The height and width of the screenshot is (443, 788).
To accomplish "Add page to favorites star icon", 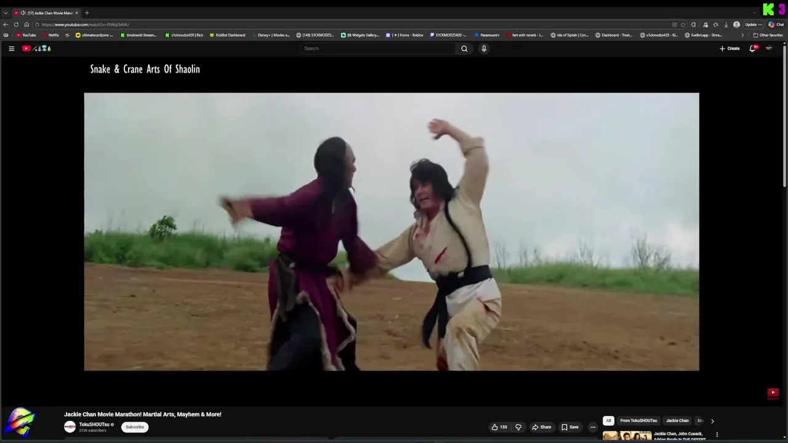I will coord(683,25).
